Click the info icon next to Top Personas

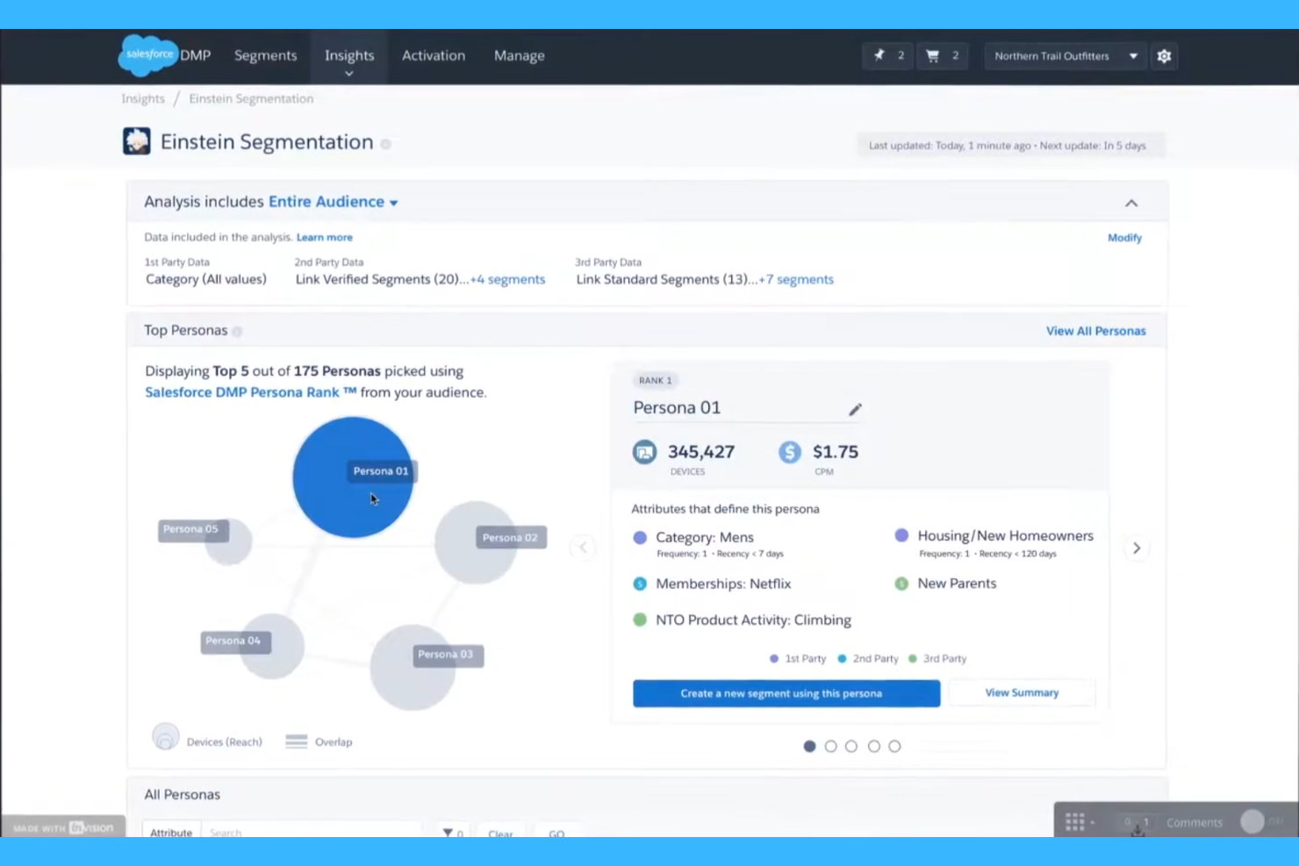coord(237,331)
